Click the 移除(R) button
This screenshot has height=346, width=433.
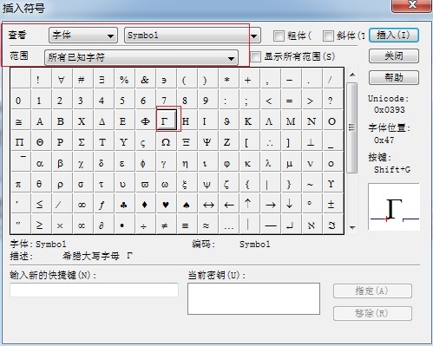coord(372,313)
